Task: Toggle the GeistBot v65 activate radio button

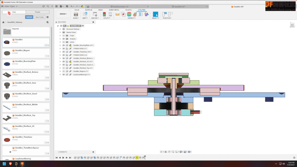Action: pyautogui.click(x=83, y=26)
